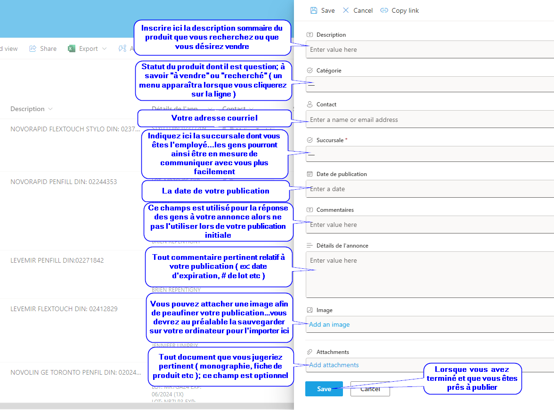
Task: Click the Cancel button at form bottom
Action: click(x=370, y=389)
